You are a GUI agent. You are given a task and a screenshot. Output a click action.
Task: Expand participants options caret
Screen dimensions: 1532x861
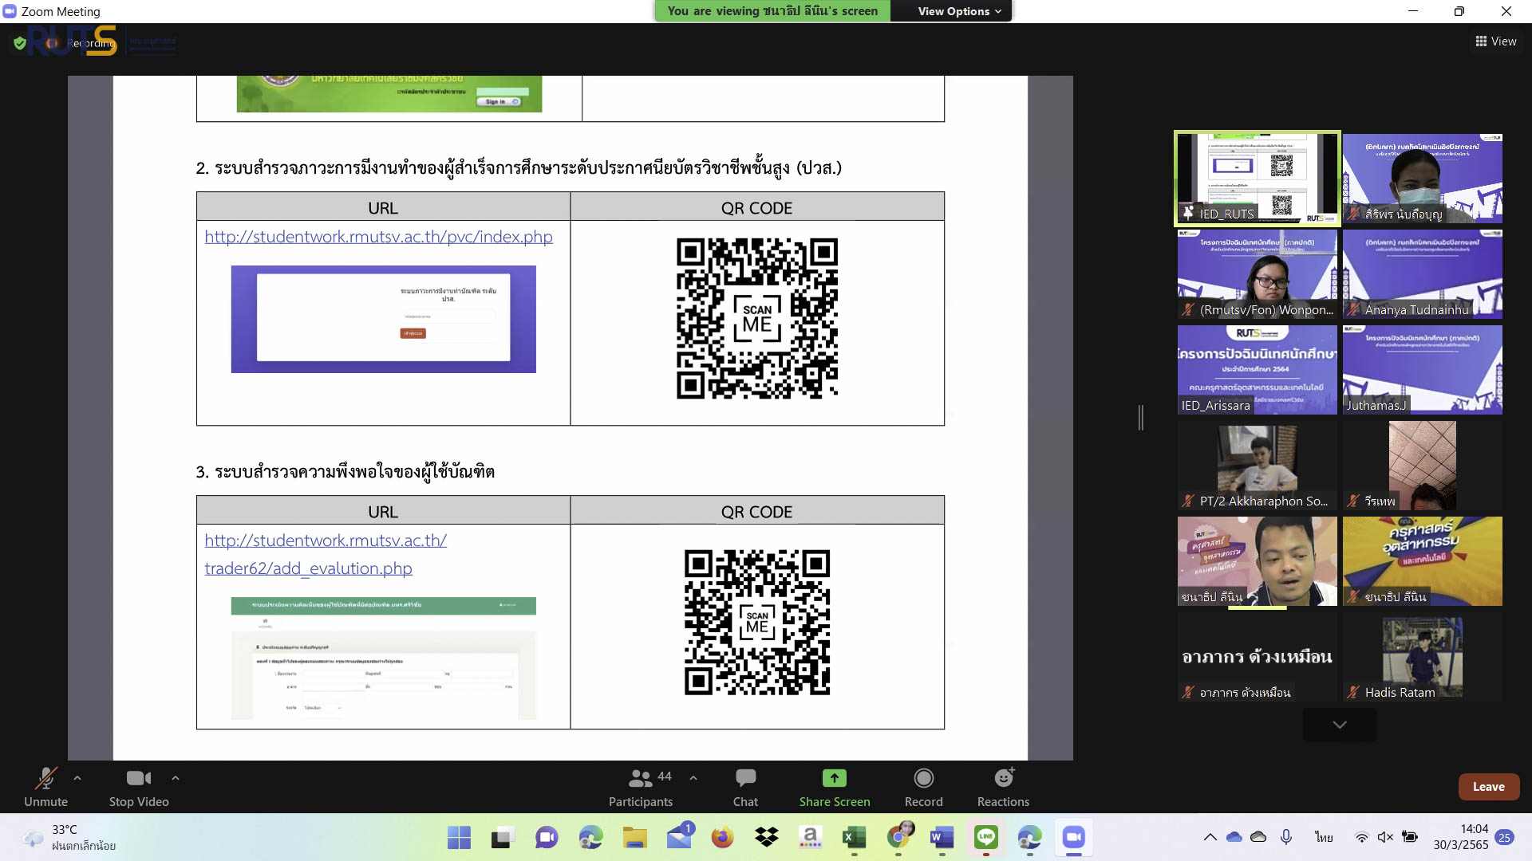point(693,778)
